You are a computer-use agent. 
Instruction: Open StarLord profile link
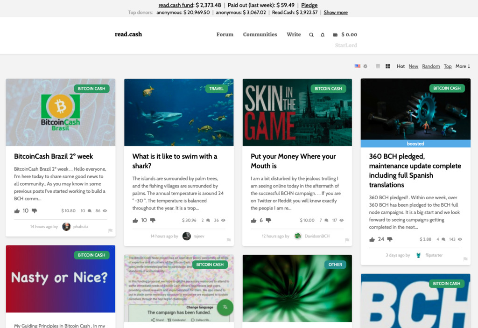click(346, 45)
